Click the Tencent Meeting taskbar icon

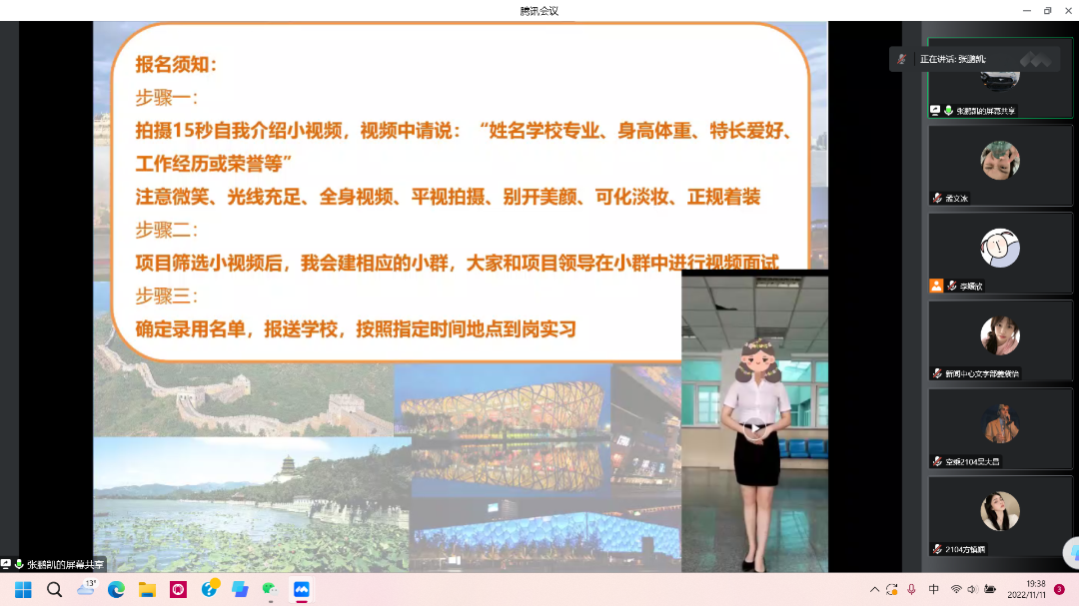(x=301, y=590)
